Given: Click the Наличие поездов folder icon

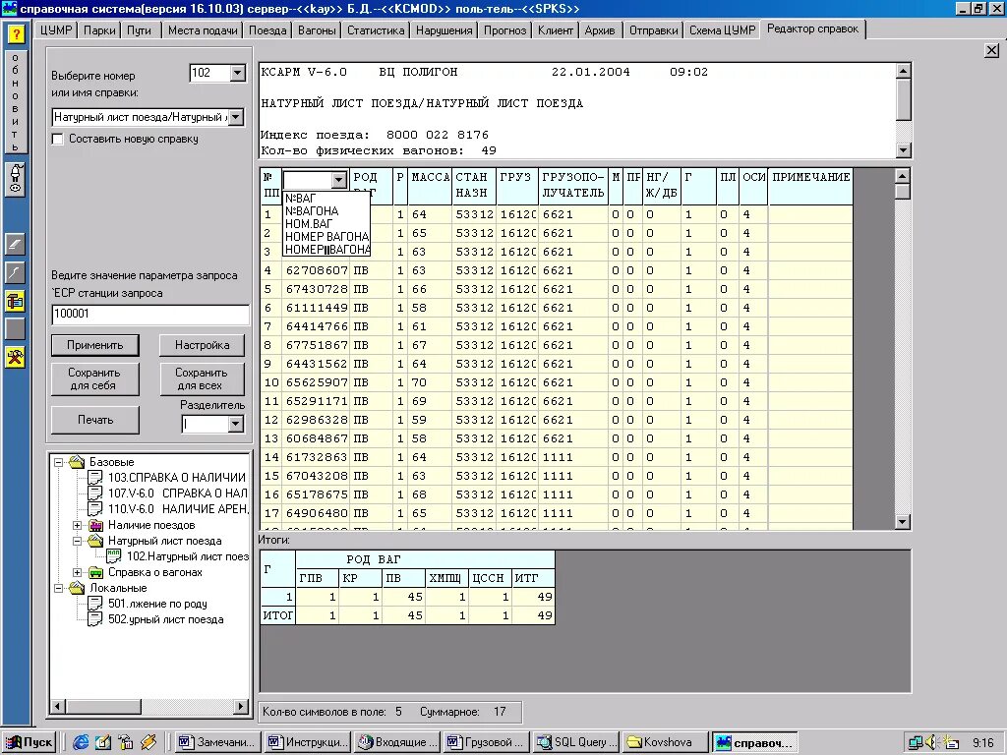Looking at the screenshot, I should point(95,525).
